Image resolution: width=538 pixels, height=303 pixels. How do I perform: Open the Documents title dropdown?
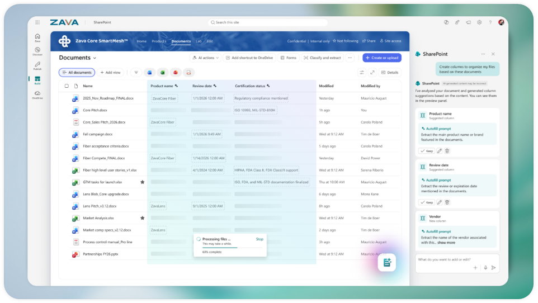[95, 58]
